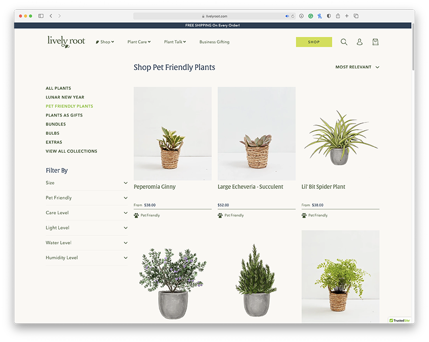Select the VIEW ALL COLLECTIONS link
429x342 pixels.
coord(71,151)
